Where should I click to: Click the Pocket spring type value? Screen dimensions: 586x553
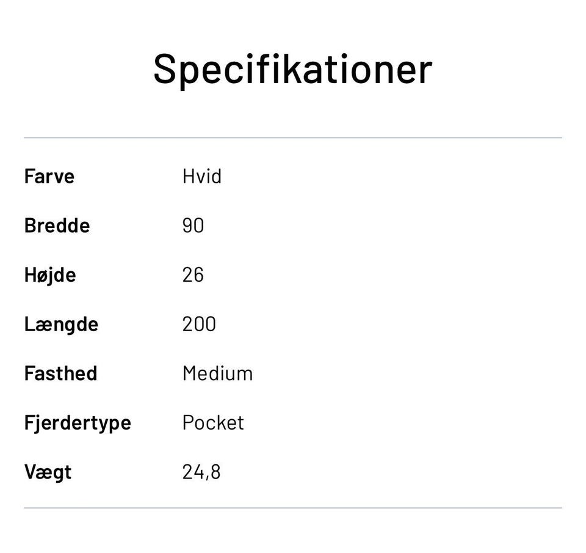click(x=213, y=423)
